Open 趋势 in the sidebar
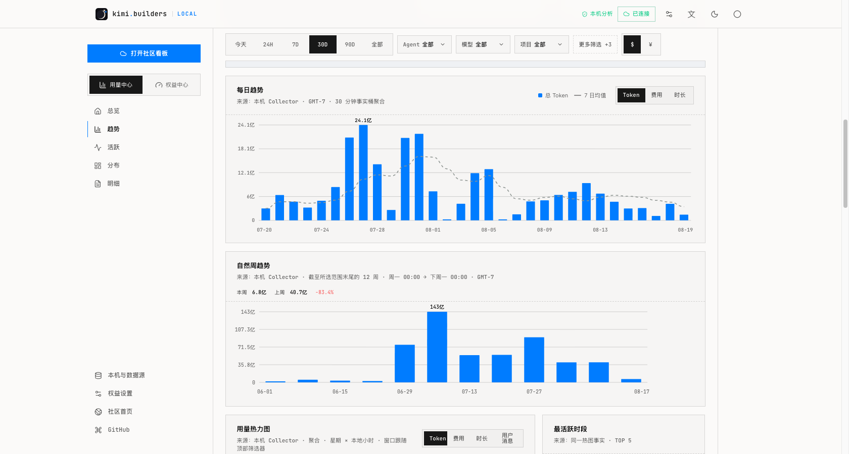 coord(144,129)
